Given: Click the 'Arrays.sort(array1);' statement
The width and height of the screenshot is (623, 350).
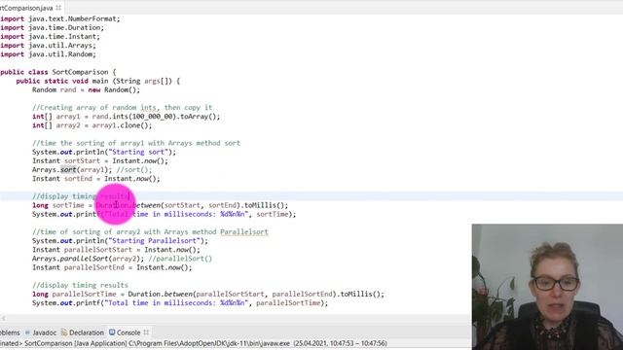Looking at the screenshot, I should coord(72,170).
